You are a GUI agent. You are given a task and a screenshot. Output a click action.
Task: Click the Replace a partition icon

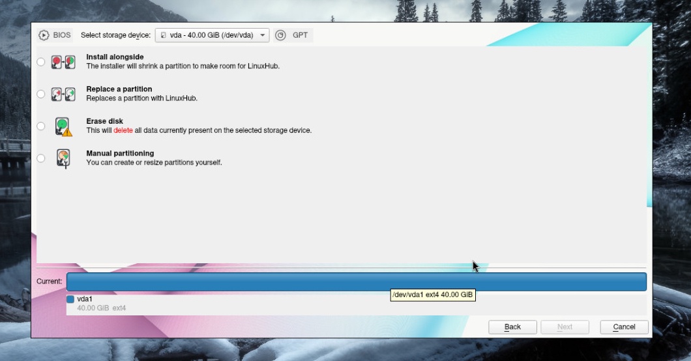pyautogui.click(x=63, y=94)
